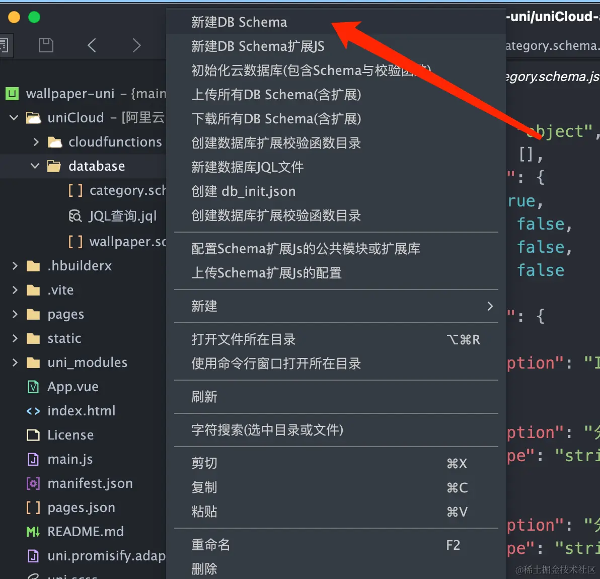Choose 新建DB Schema from context menu

click(x=336, y=22)
